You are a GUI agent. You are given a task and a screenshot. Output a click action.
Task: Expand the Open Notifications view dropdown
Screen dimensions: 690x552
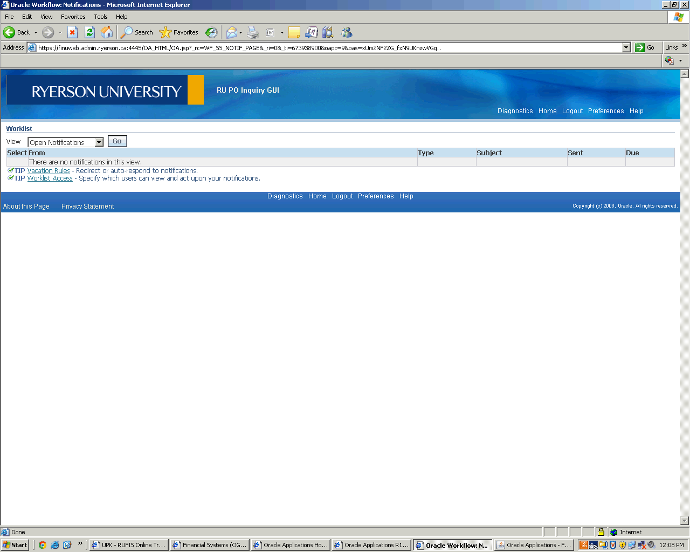coord(99,142)
